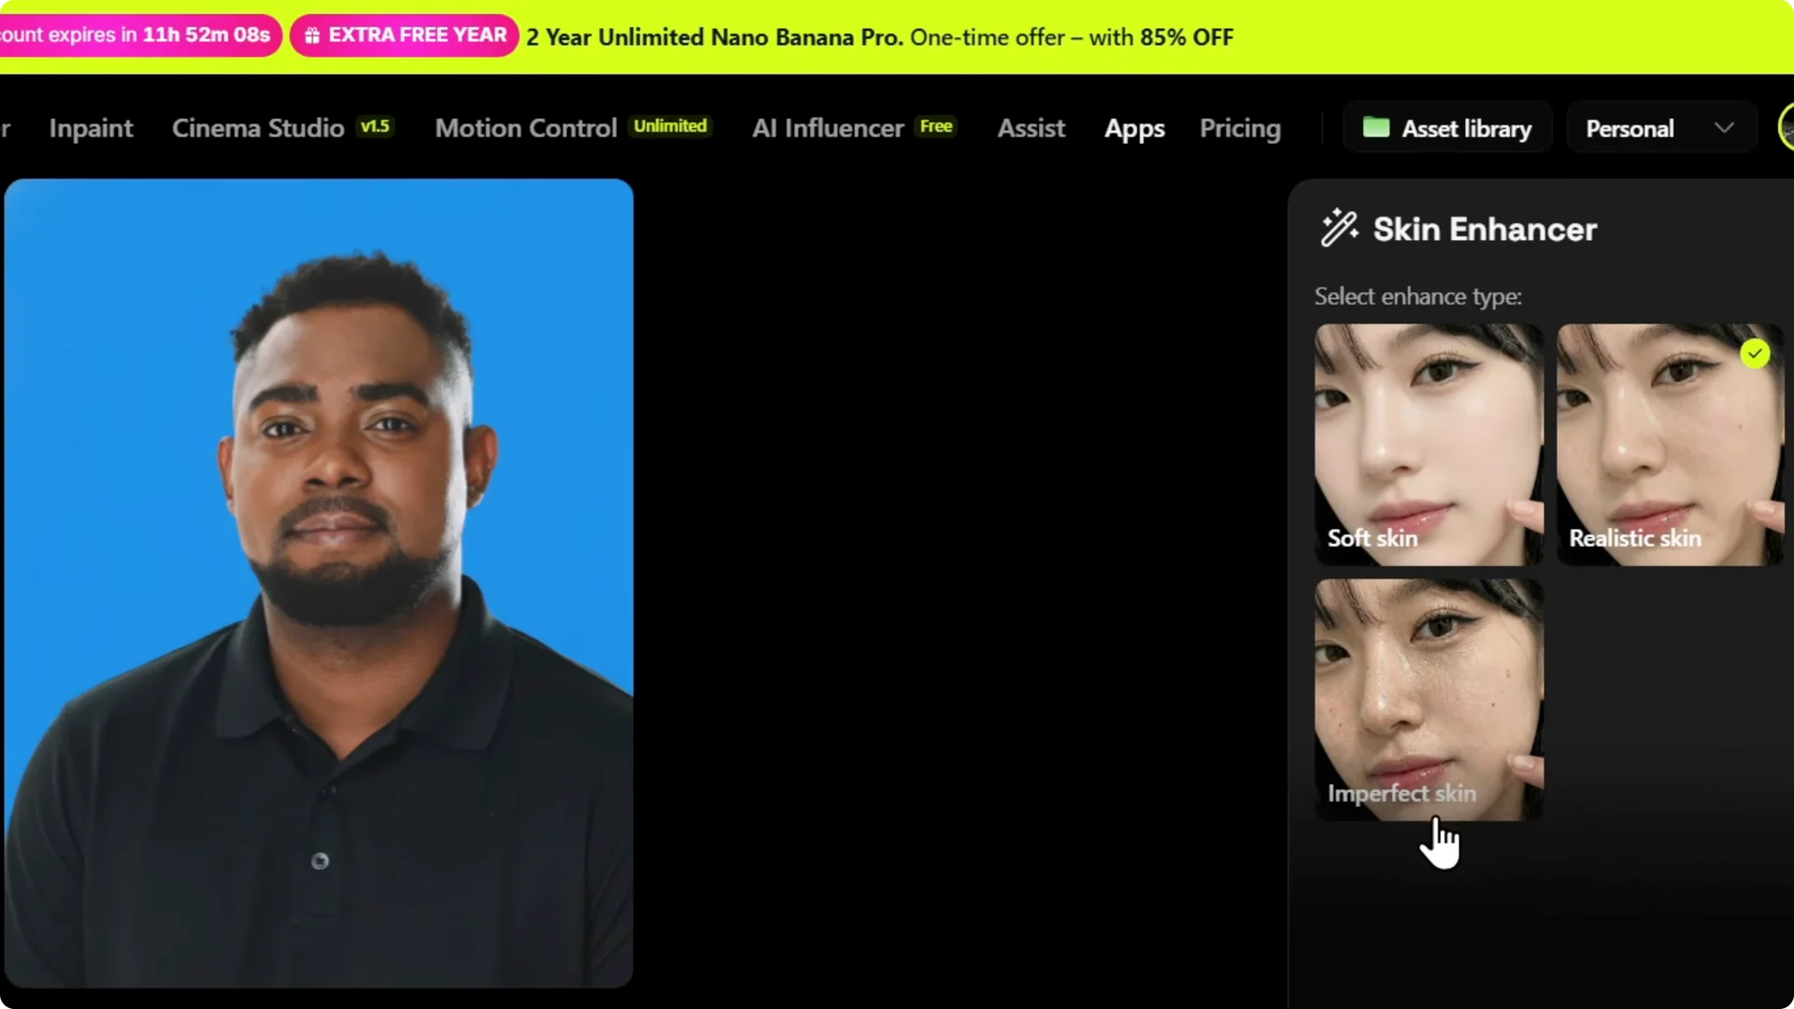Open the Asset library
This screenshot has width=1794, height=1009.
click(1447, 128)
